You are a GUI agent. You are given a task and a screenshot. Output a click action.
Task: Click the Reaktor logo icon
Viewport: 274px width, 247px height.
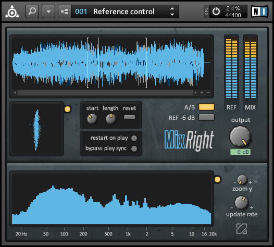12,11
